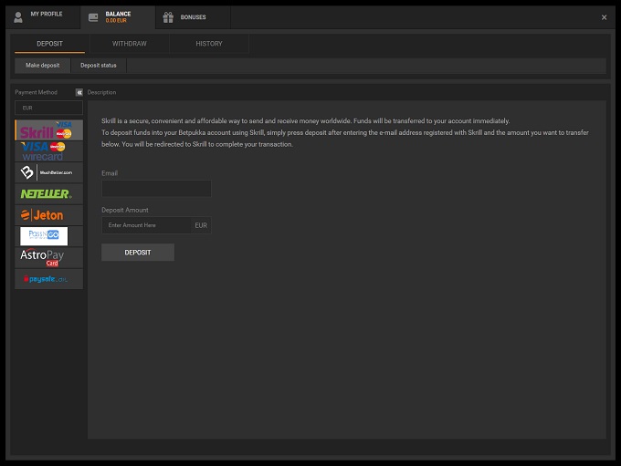Select MuchBetter payment method
Screen dimensions: 621x466
(x=48, y=172)
